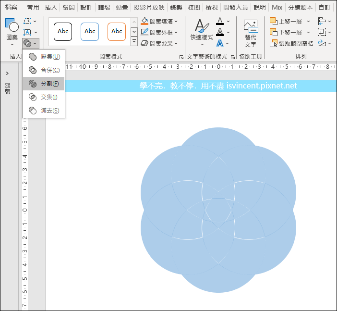Select the blue circles flower shape
This screenshot has width=337, height=311.
tap(218, 210)
